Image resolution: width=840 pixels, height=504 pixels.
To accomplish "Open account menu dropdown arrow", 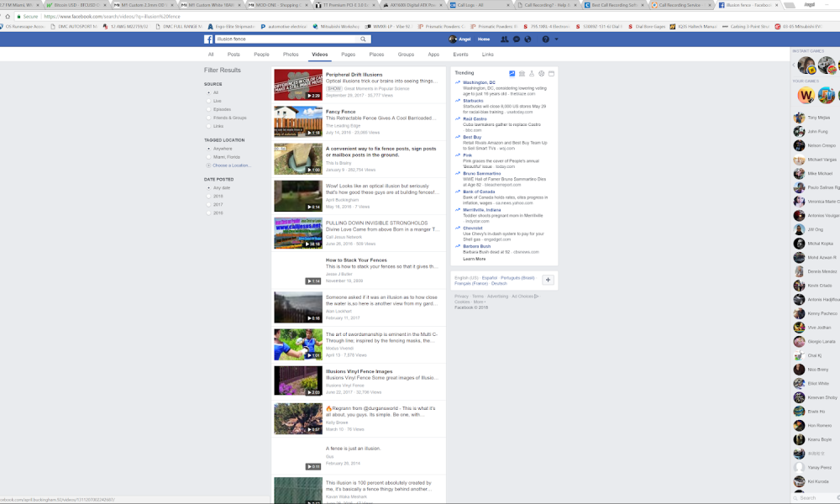I will [x=556, y=39].
